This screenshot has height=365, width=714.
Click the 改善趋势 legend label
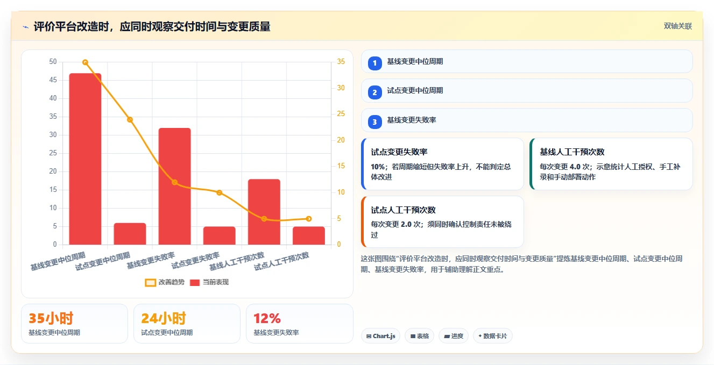171,282
